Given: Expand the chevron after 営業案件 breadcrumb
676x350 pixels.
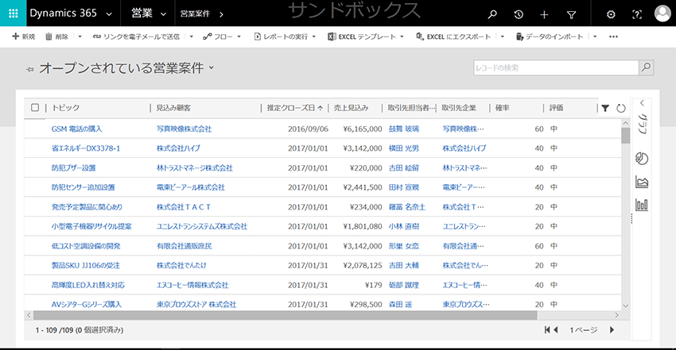Looking at the screenshot, I should [221, 14].
